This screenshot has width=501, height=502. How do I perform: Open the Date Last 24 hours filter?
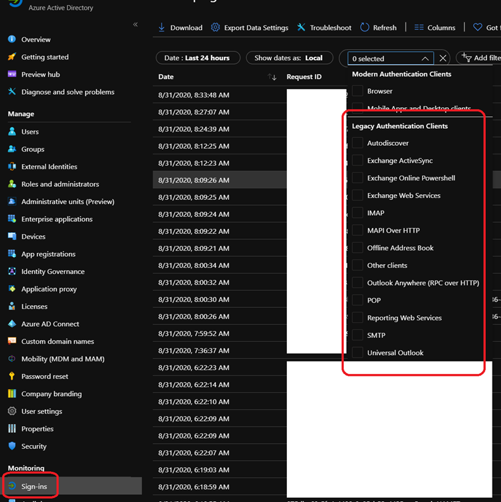[x=197, y=58]
